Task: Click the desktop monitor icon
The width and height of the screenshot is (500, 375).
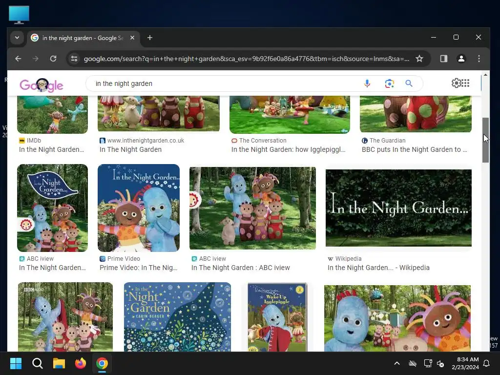Action: coord(19,15)
